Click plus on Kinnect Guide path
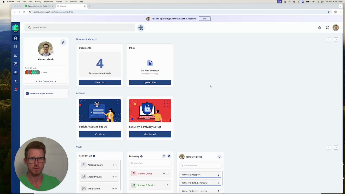 164,174
